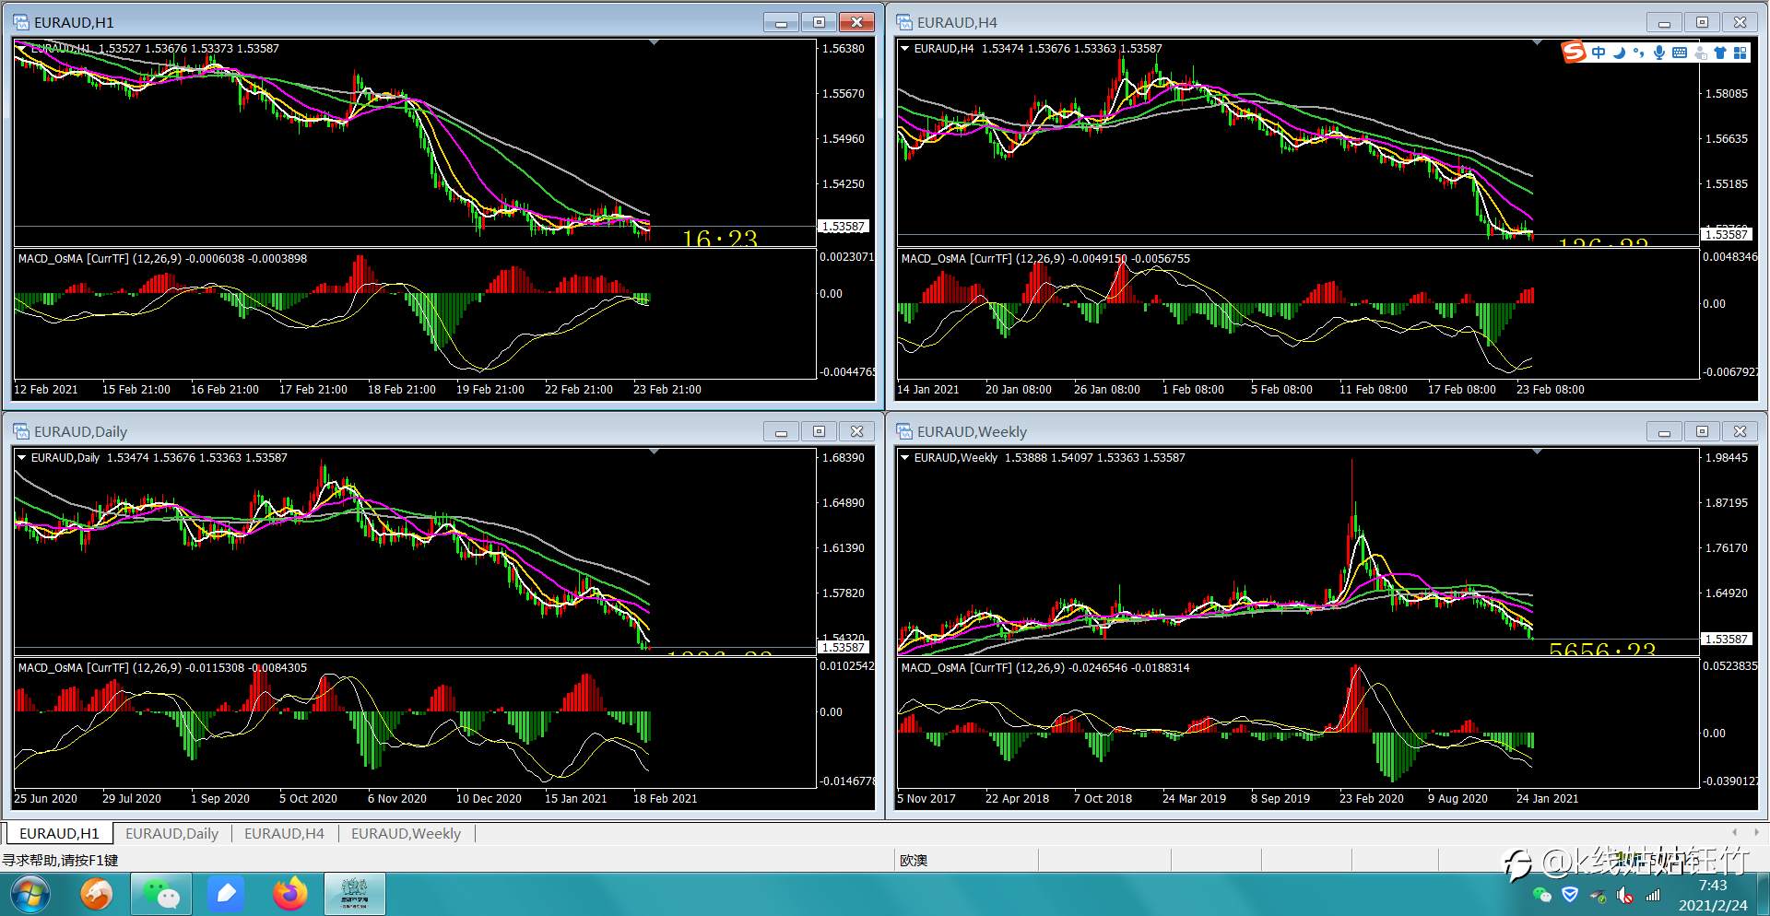The image size is (1770, 916).
Task: Click the Show Desktop strip beside the clock
Action: [x=1764, y=894]
